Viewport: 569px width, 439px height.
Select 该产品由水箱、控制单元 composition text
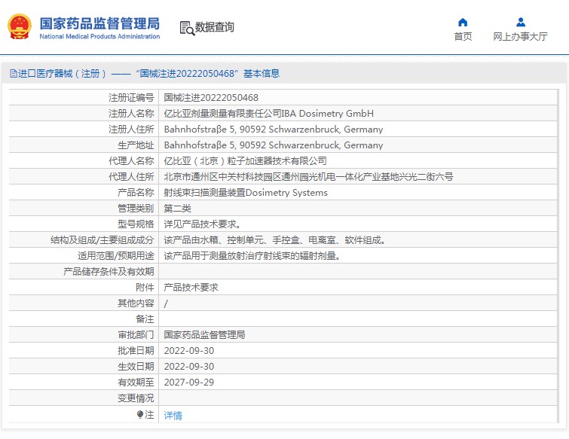274,240
